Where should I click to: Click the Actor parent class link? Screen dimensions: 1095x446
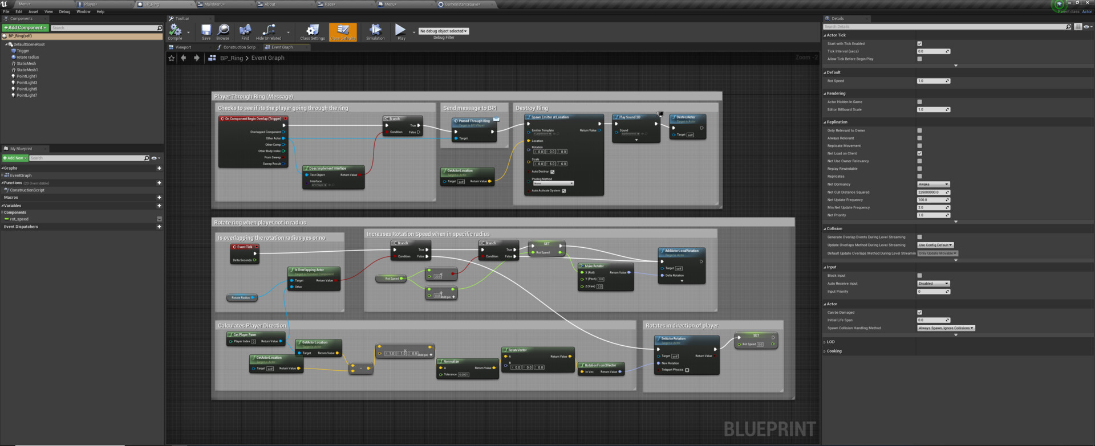(x=1086, y=11)
